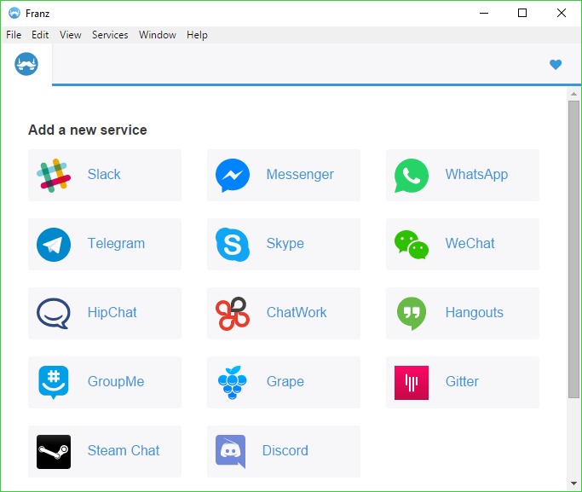The height and width of the screenshot is (492, 582).
Task: Choose the Steam Chat service label
Action: tap(124, 450)
